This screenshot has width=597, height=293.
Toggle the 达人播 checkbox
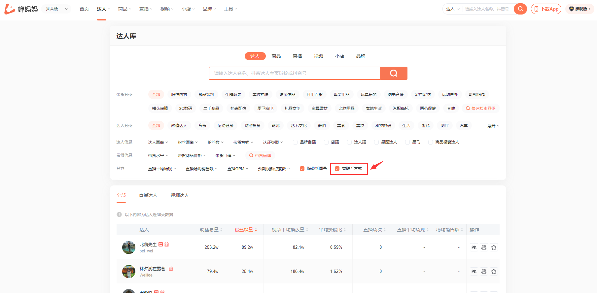pyautogui.click(x=349, y=142)
